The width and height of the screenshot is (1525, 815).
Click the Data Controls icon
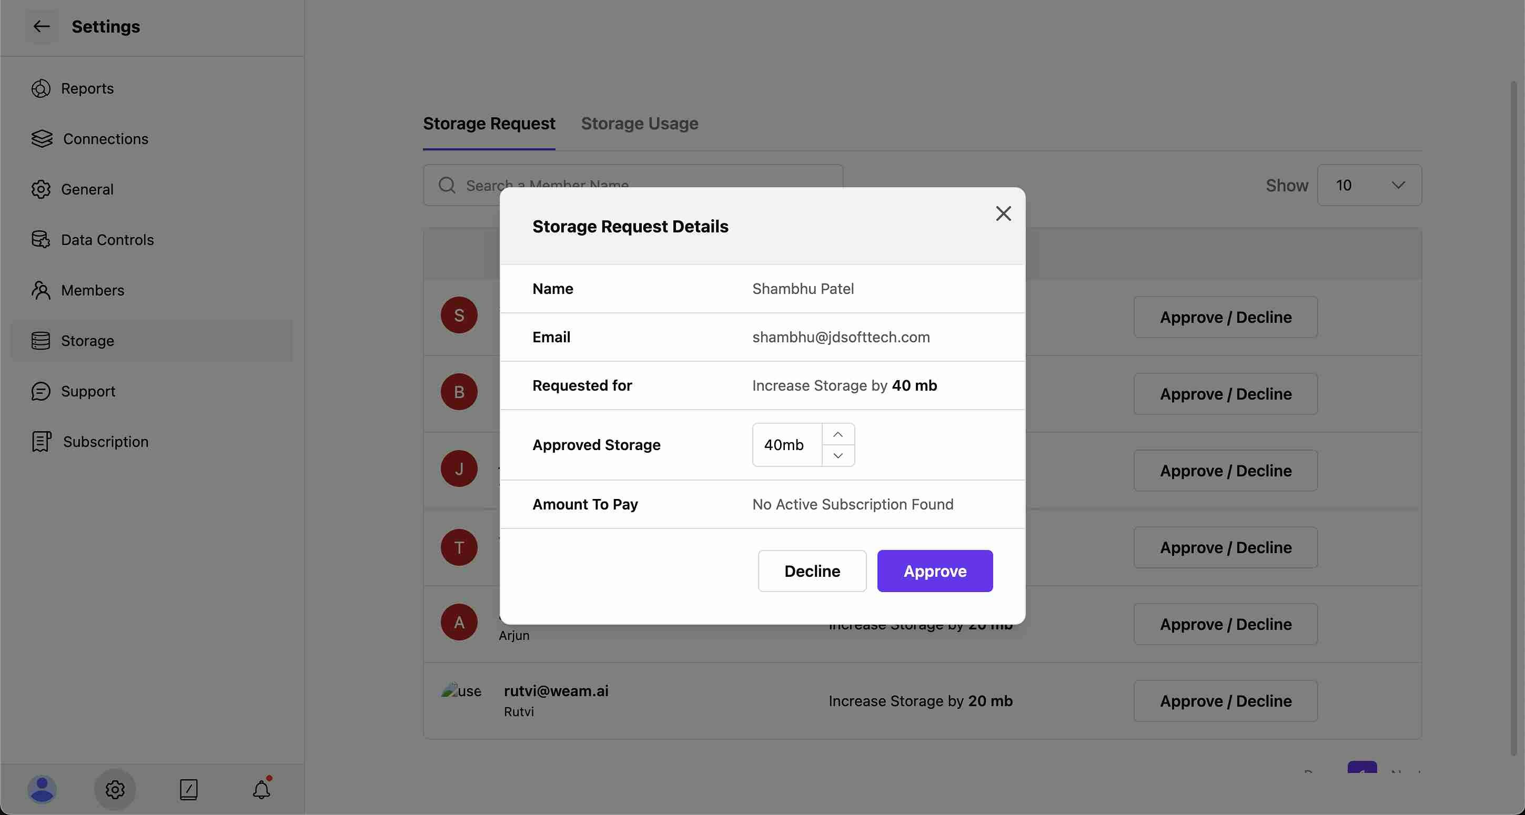tap(41, 240)
